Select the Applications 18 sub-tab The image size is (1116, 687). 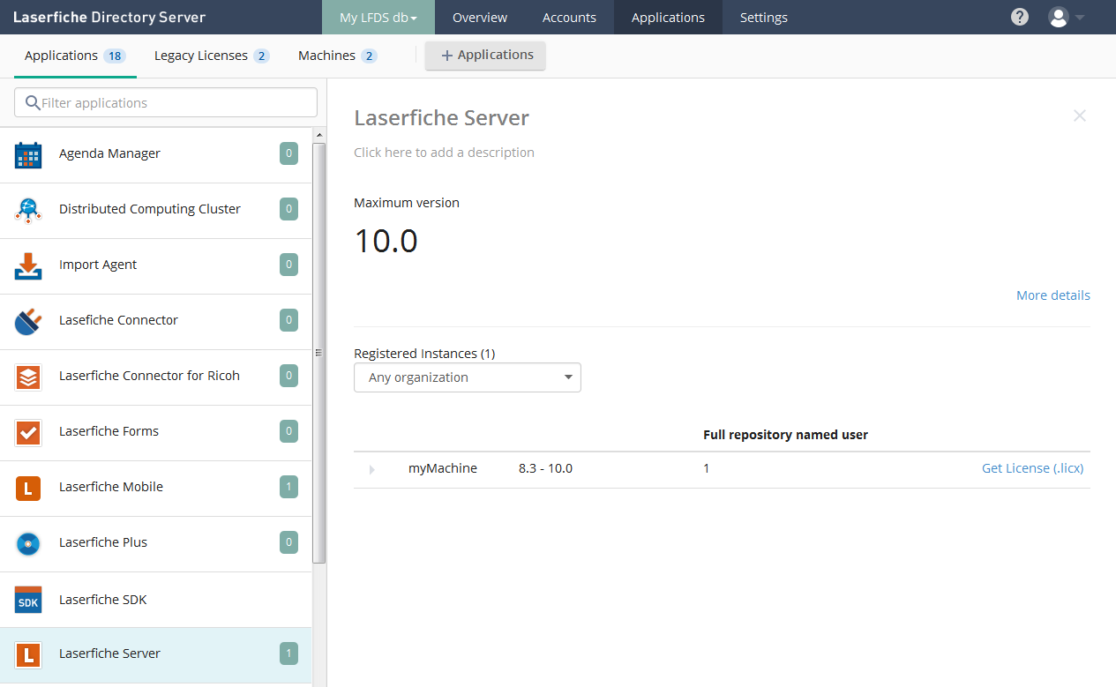75,56
